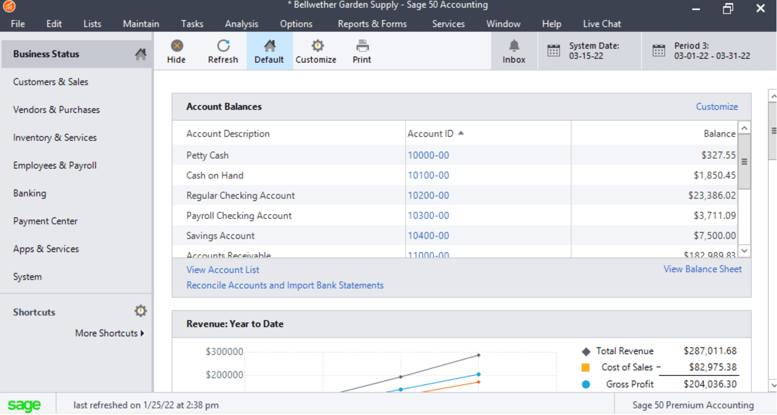Click the Cost of Sales orange legend square
This screenshot has width=777, height=415.
point(586,368)
